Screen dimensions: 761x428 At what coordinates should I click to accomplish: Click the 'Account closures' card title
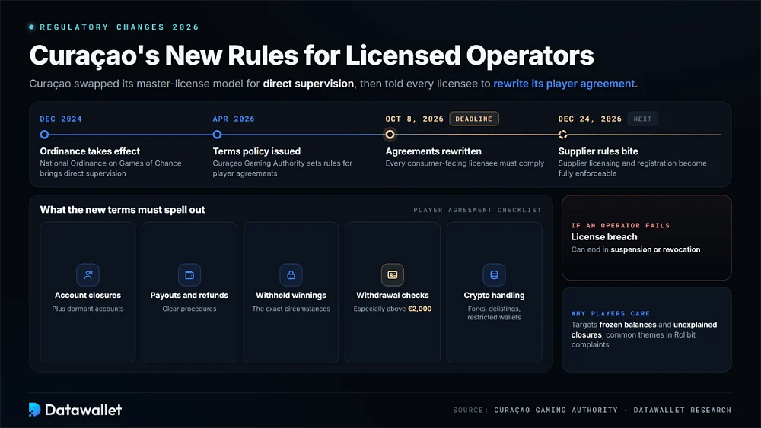click(x=88, y=295)
